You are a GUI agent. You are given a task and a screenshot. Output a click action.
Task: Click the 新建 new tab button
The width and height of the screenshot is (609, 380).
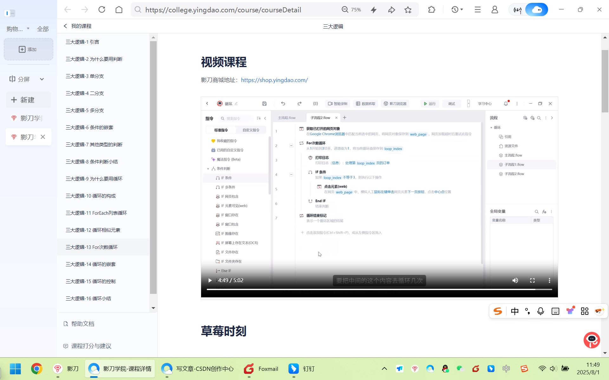pos(28,100)
